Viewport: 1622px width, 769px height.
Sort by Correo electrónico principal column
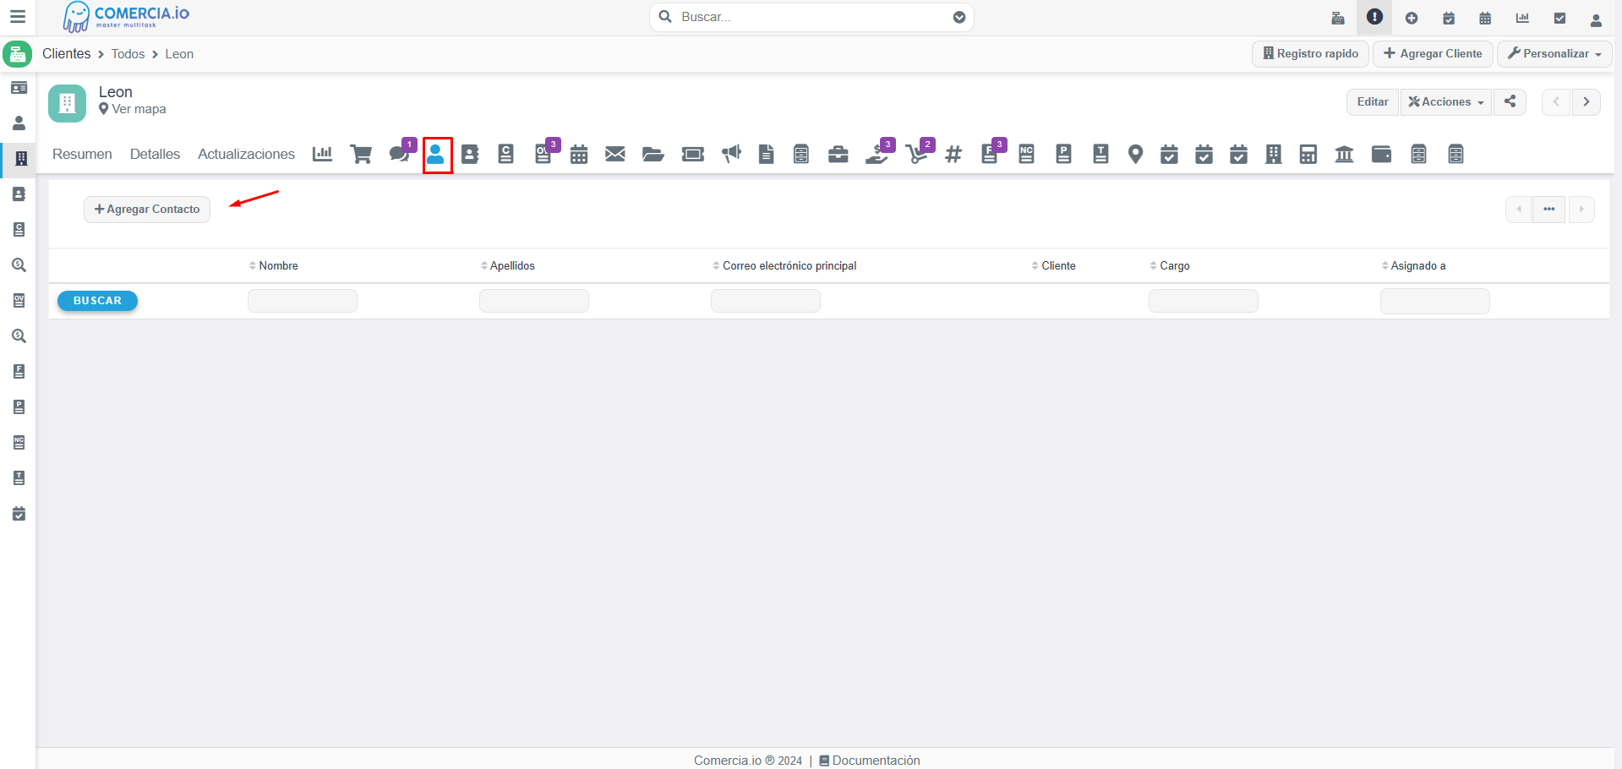785,265
